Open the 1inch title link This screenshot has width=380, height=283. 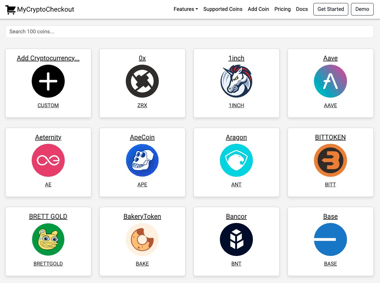[236, 58]
